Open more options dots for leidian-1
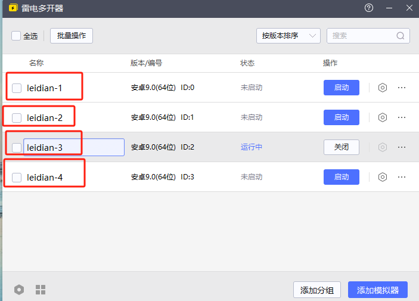The width and height of the screenshot is (419, 301). pos(402,88)
